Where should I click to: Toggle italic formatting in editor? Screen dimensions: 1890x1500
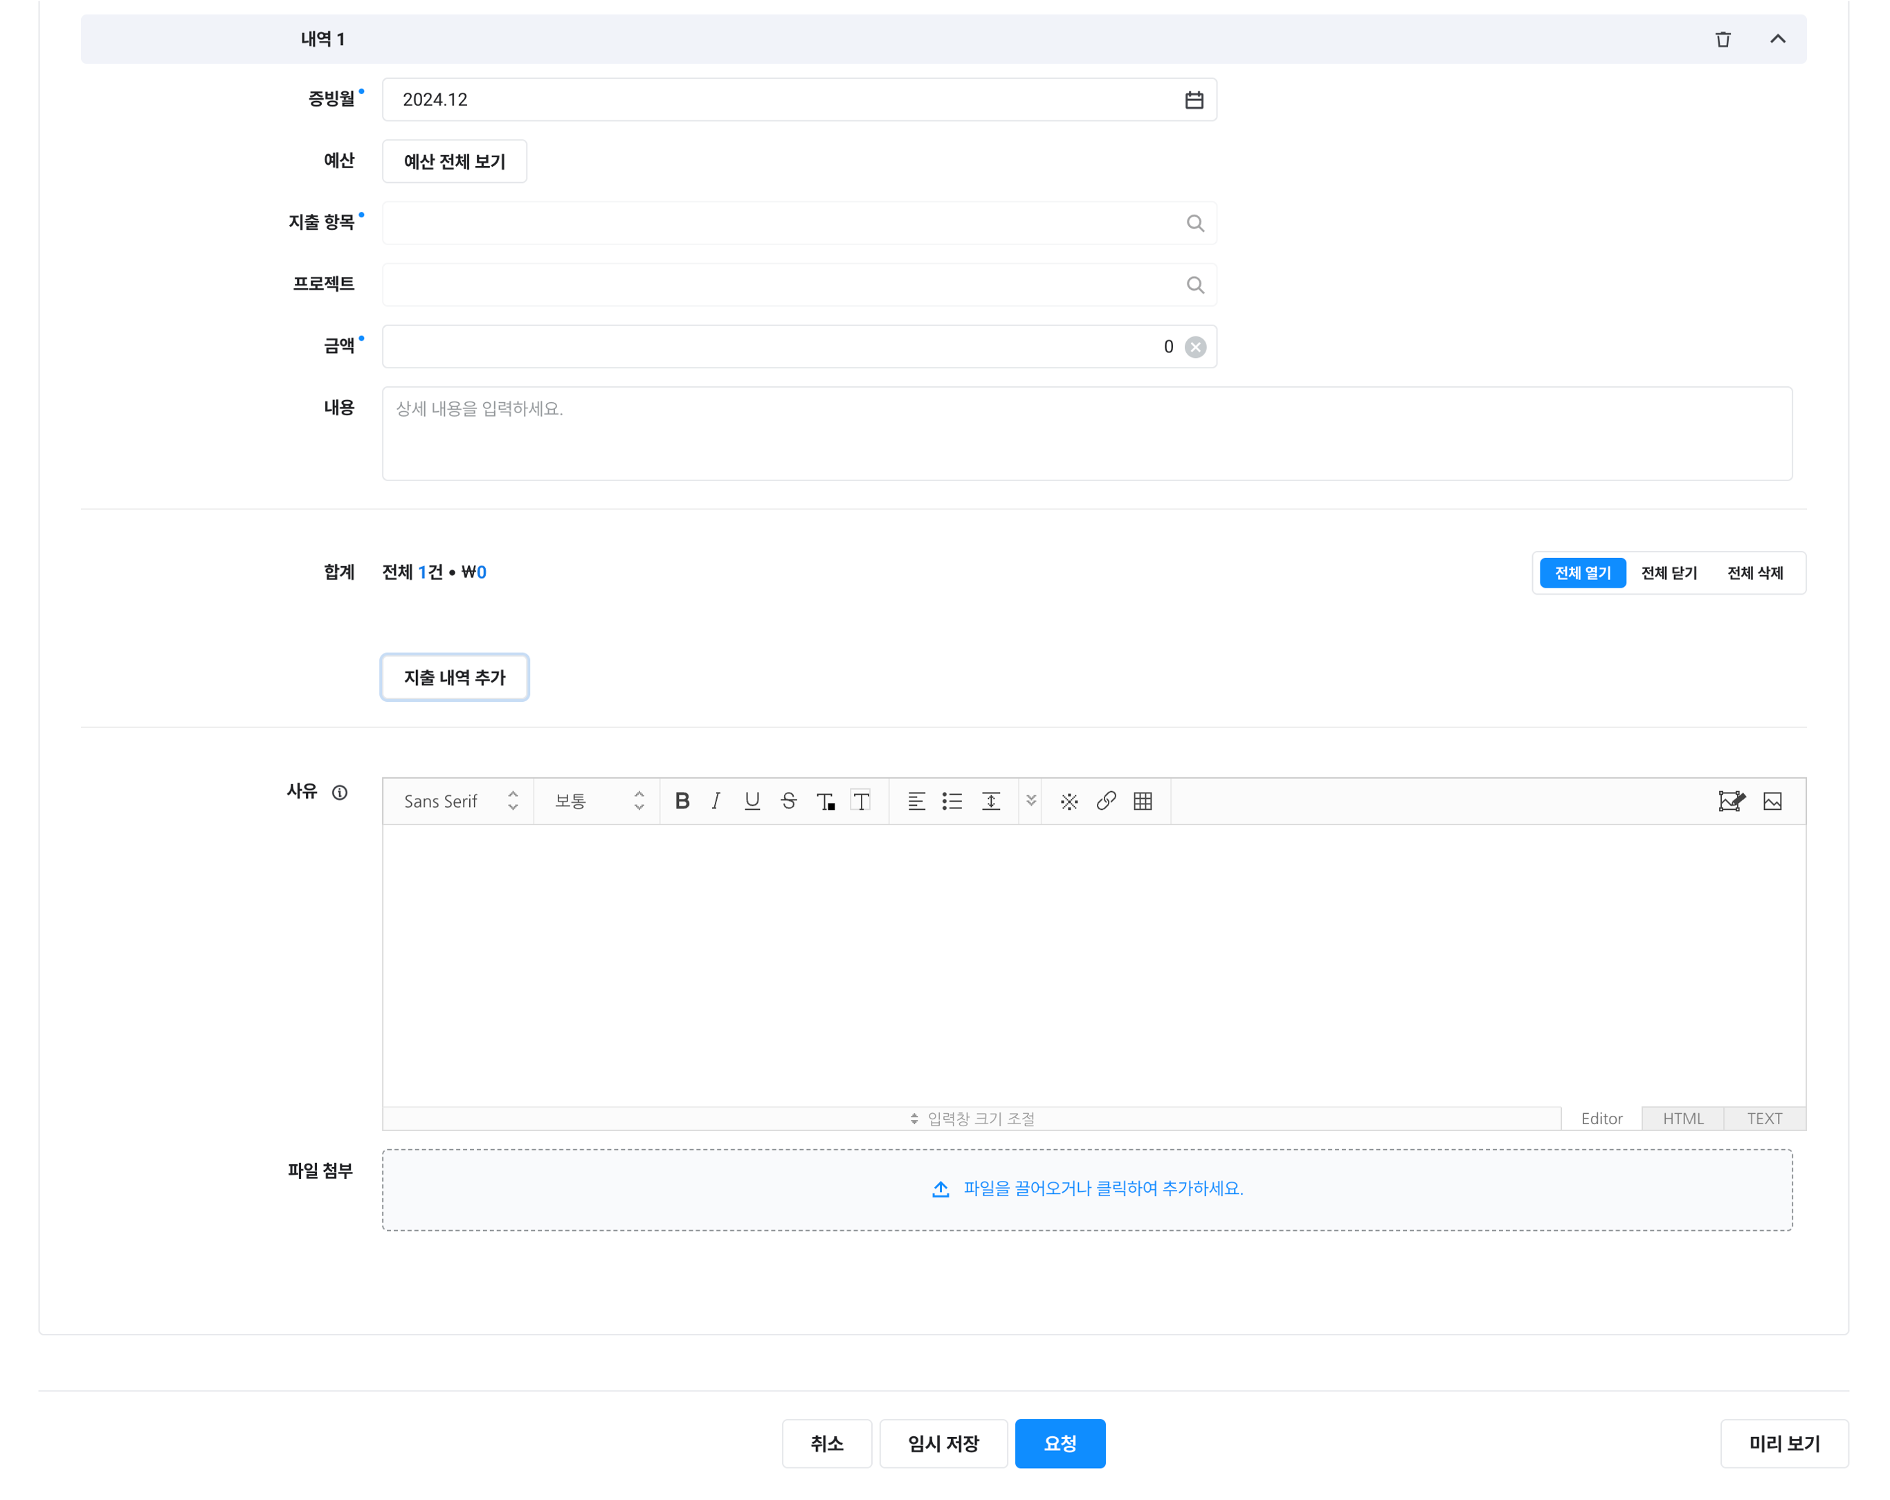point(716,802)
